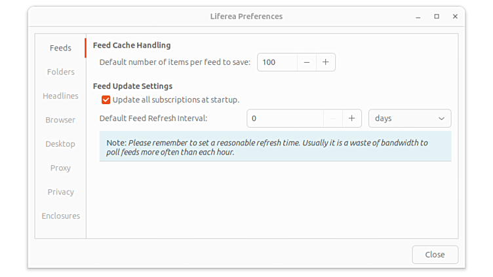The height and width of the screenshot is (277, 493).
Task: Go to the Browser settings tab
Action: (60, 120)
